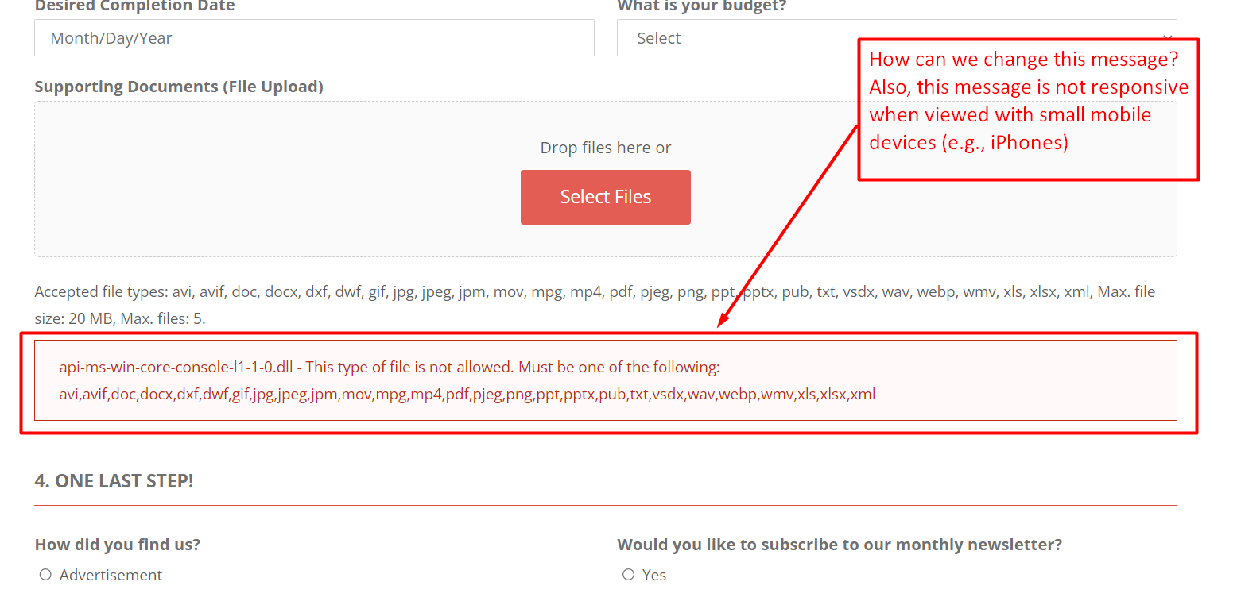Click the 'Supporting Documents (File Upload)' label

click(x=179, y=87)
